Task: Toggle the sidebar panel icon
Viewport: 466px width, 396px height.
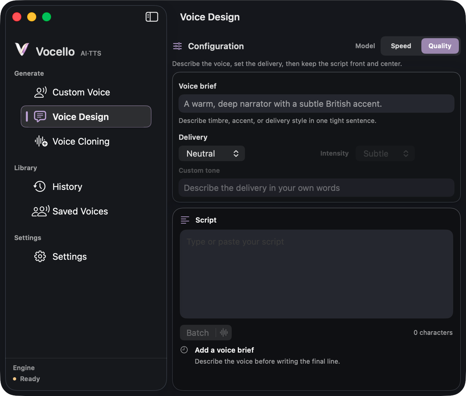Action: click(152, 17)
